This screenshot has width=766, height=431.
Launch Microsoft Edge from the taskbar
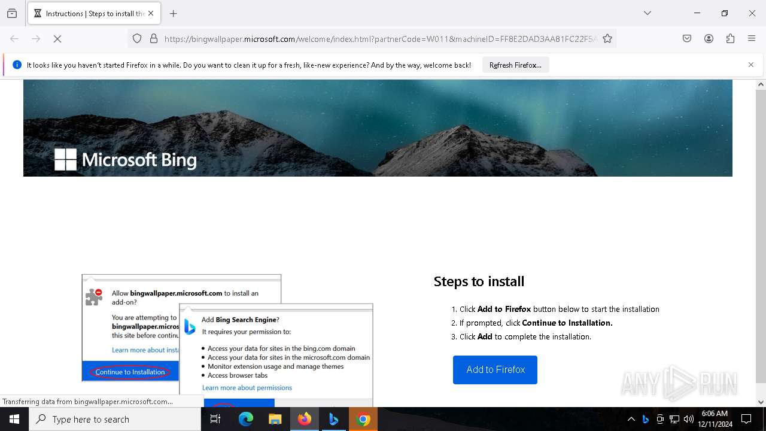point(246,419)
